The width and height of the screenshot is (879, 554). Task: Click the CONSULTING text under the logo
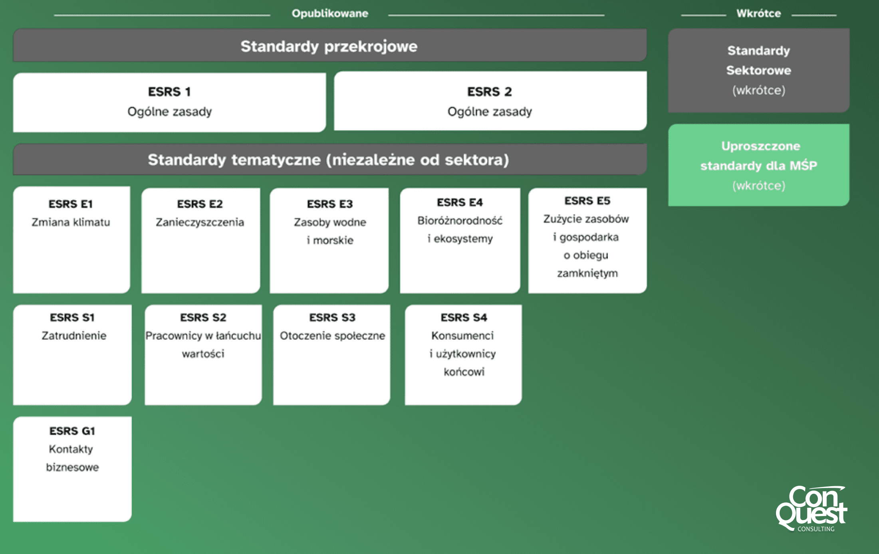tap(816, 529)
